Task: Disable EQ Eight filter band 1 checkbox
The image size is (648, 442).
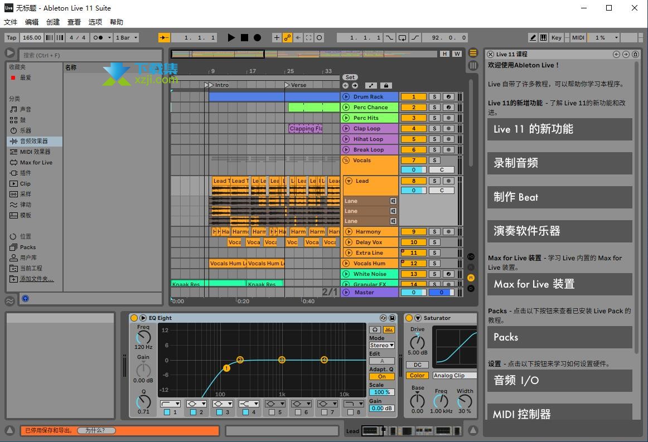Action: click(167, 412)
